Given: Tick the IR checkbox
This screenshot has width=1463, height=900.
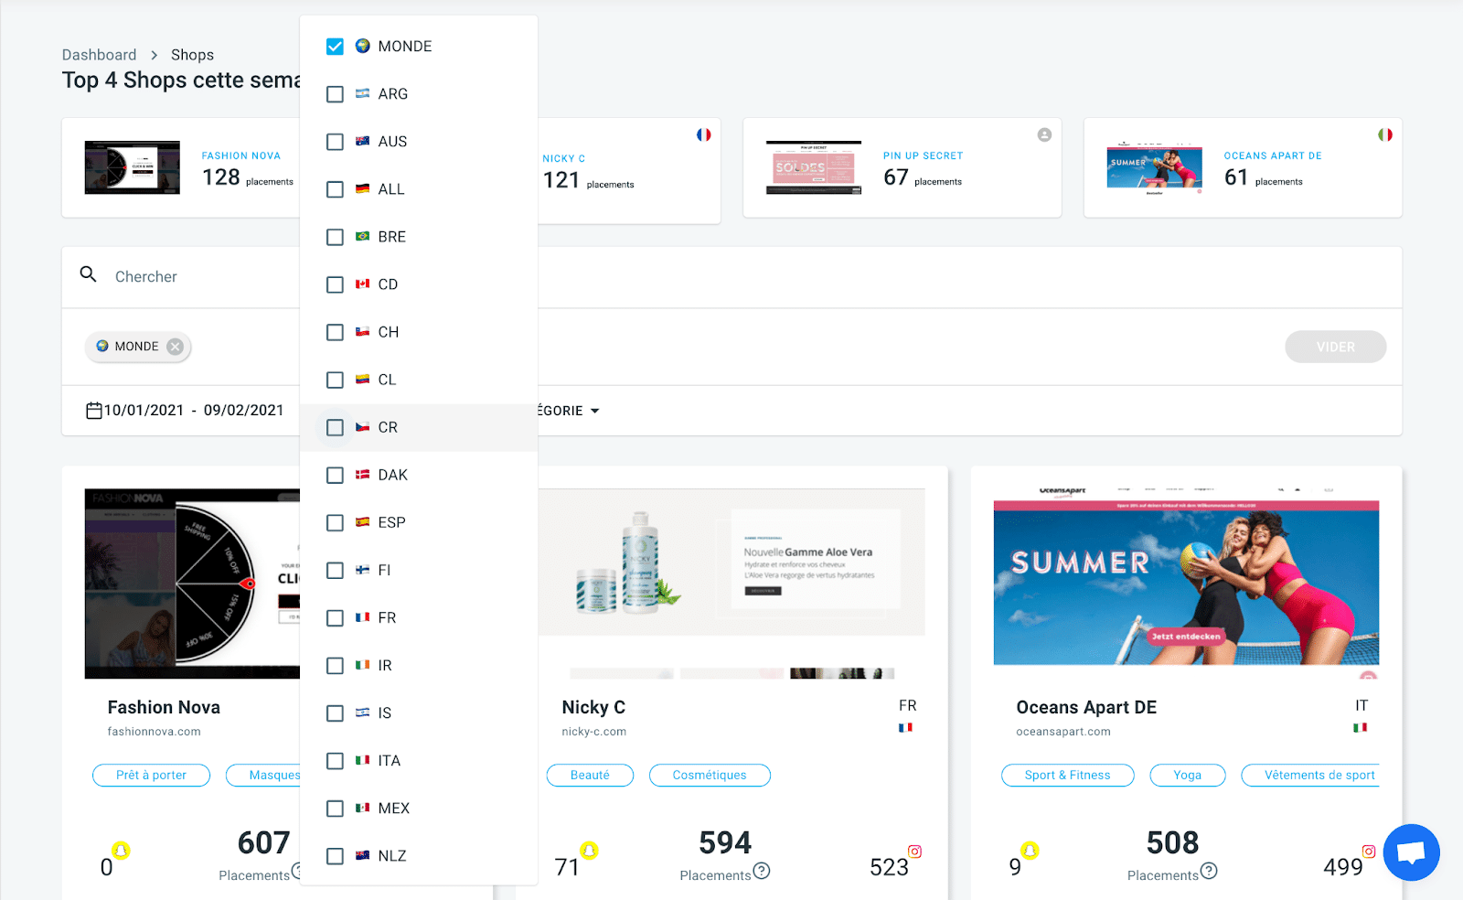Looking at the screenshot, I should pos(336,666).
